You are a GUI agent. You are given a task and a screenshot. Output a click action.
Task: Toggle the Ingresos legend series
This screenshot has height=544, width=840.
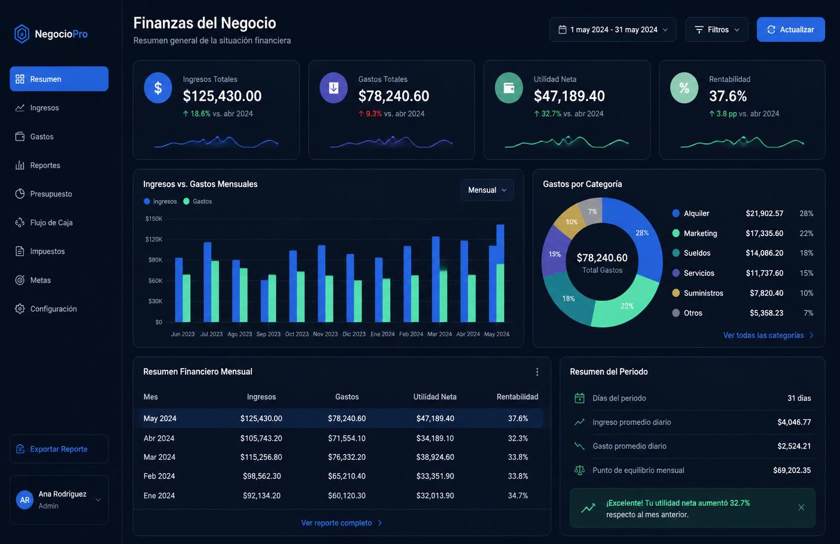pos(160,201)
